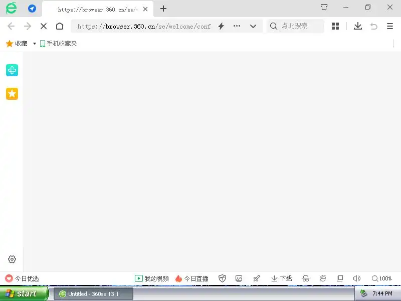Screen dimensions: 401x301
Task: Close the browser.360.cn tab
Action: 145,9
